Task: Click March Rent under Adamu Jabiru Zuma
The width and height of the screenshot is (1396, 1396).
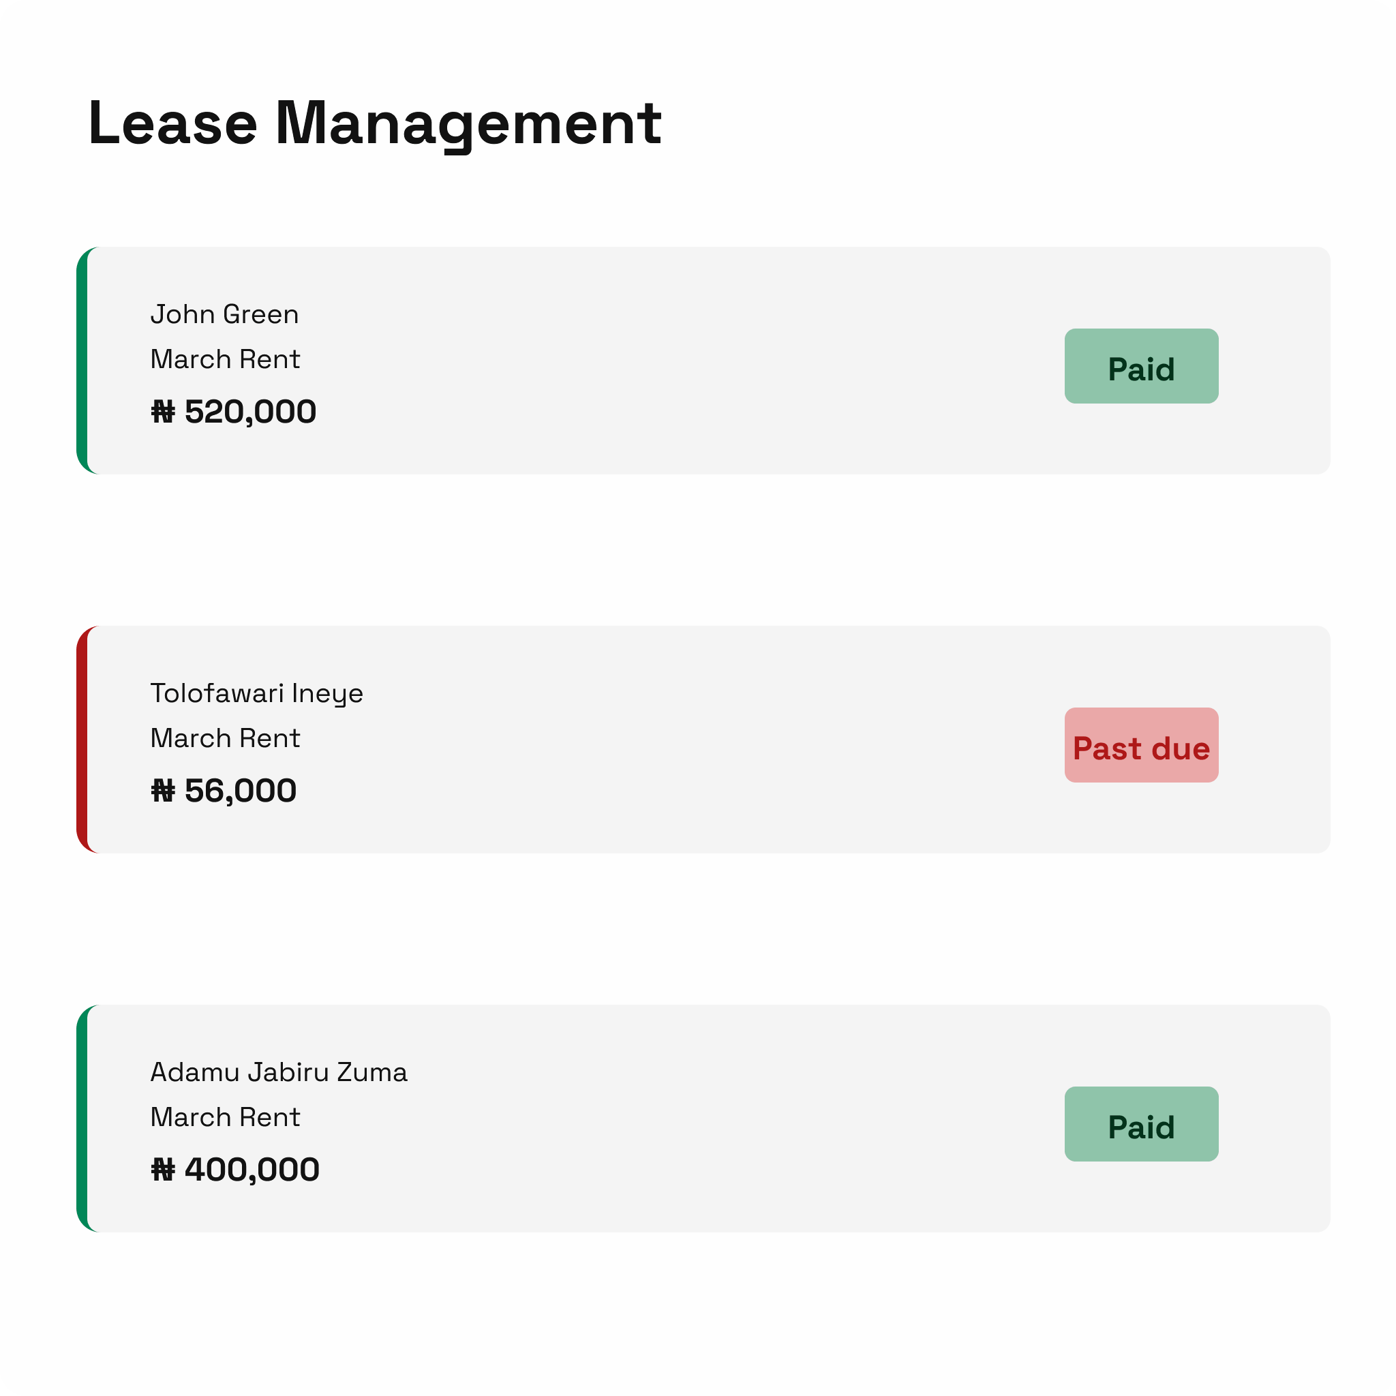Action: [x=225, y=1117]
